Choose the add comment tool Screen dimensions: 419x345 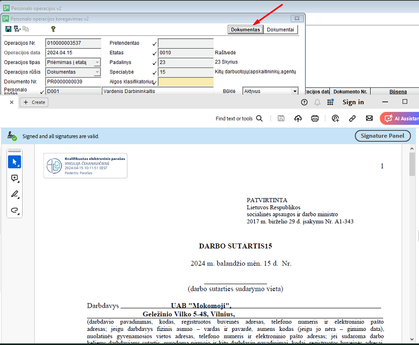(15, 178)
